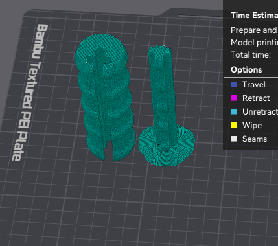Toggle the Wipe option label
The image size is (278, 246).
(252, 126)
